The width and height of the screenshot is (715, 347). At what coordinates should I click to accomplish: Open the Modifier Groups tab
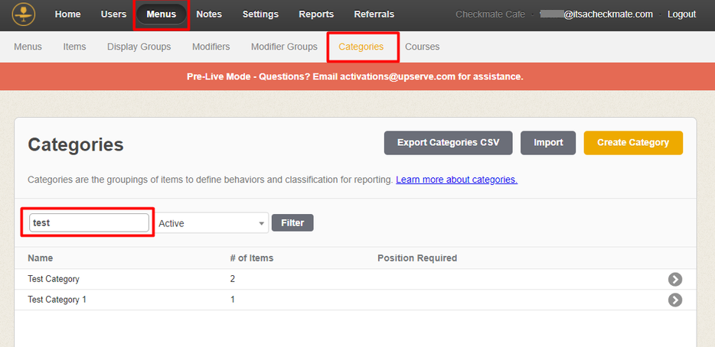point(284,47)
